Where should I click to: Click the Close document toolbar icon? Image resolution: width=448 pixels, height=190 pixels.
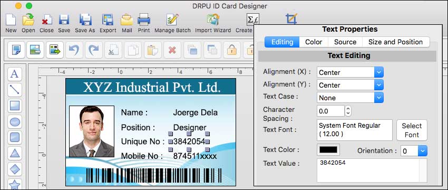46,20
